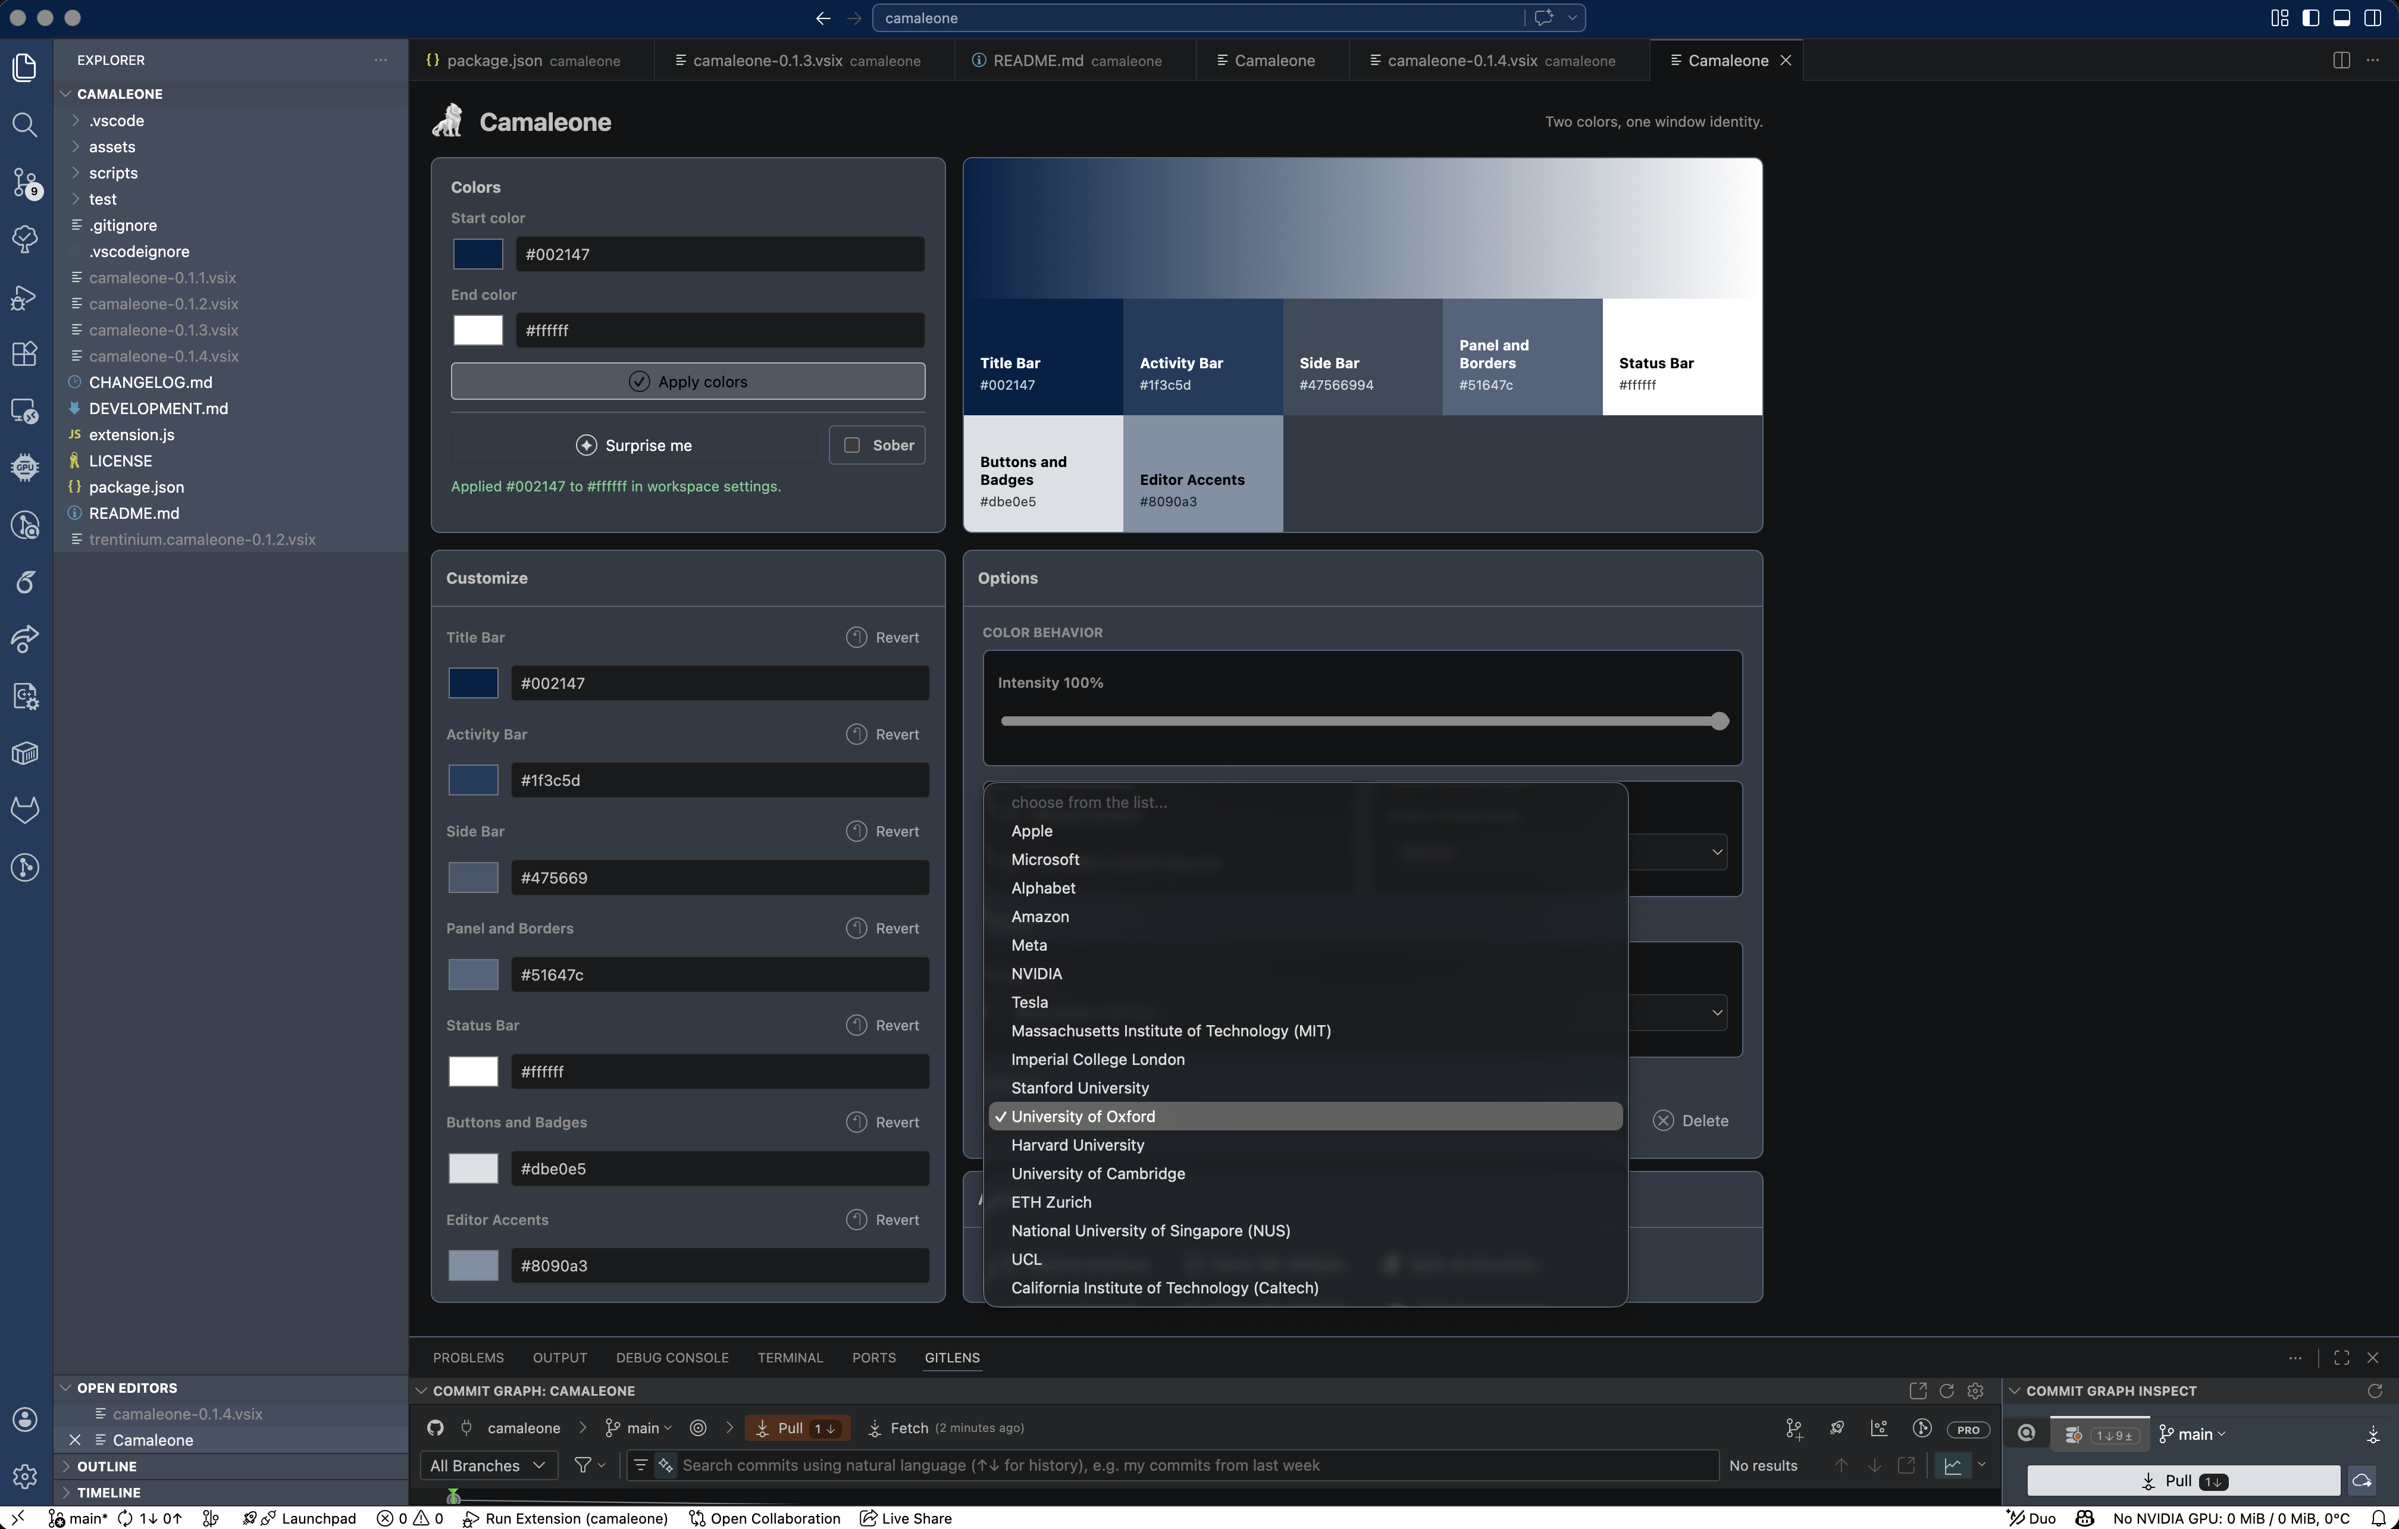Open the PROBLEMS panel tab
Image resolution: width=2399 pixels, height=1529 pixels.
468,1358
